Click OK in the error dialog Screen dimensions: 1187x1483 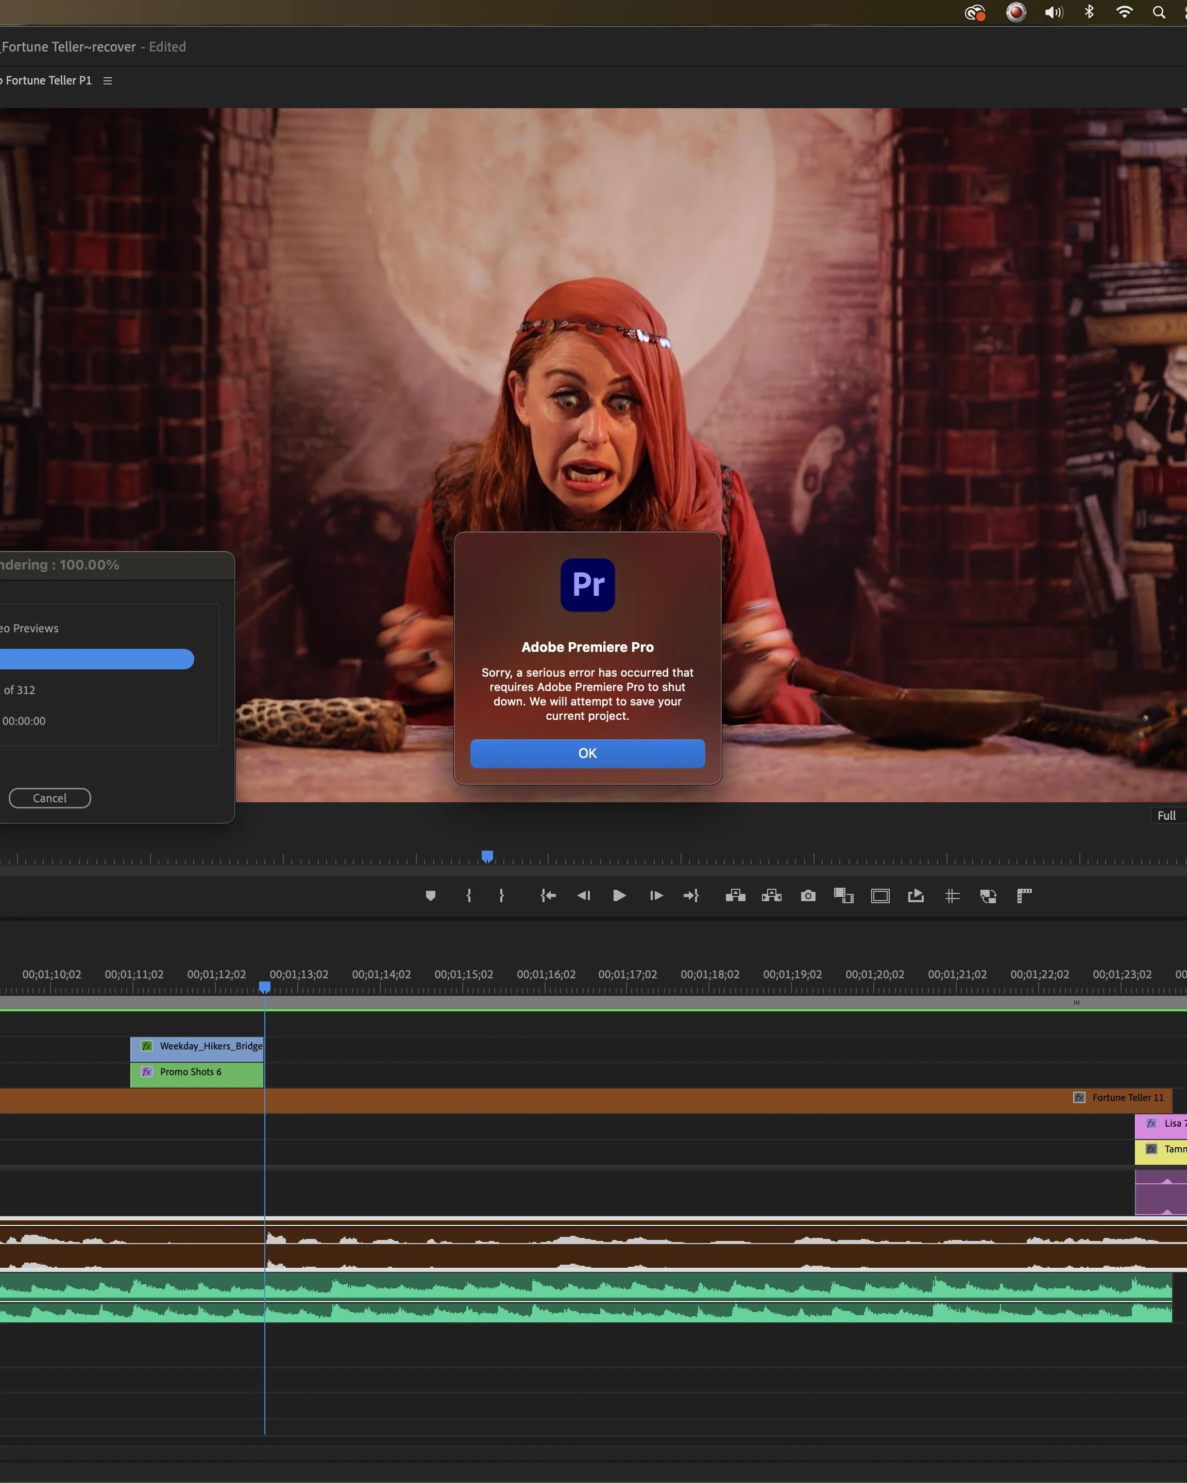coord(587,753)
